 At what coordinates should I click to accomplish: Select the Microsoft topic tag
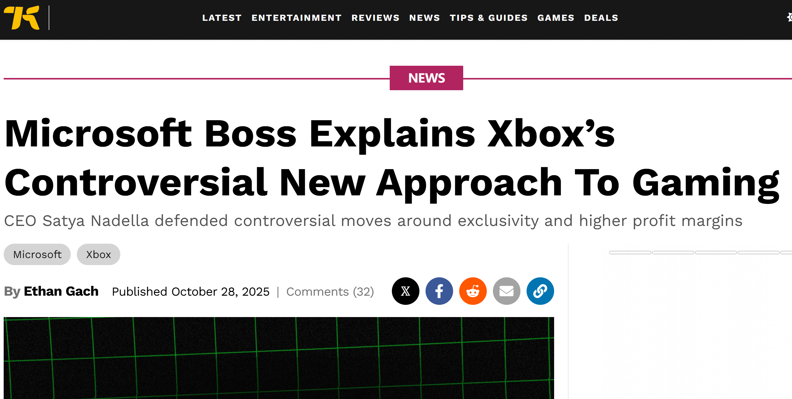coord(37,254)
